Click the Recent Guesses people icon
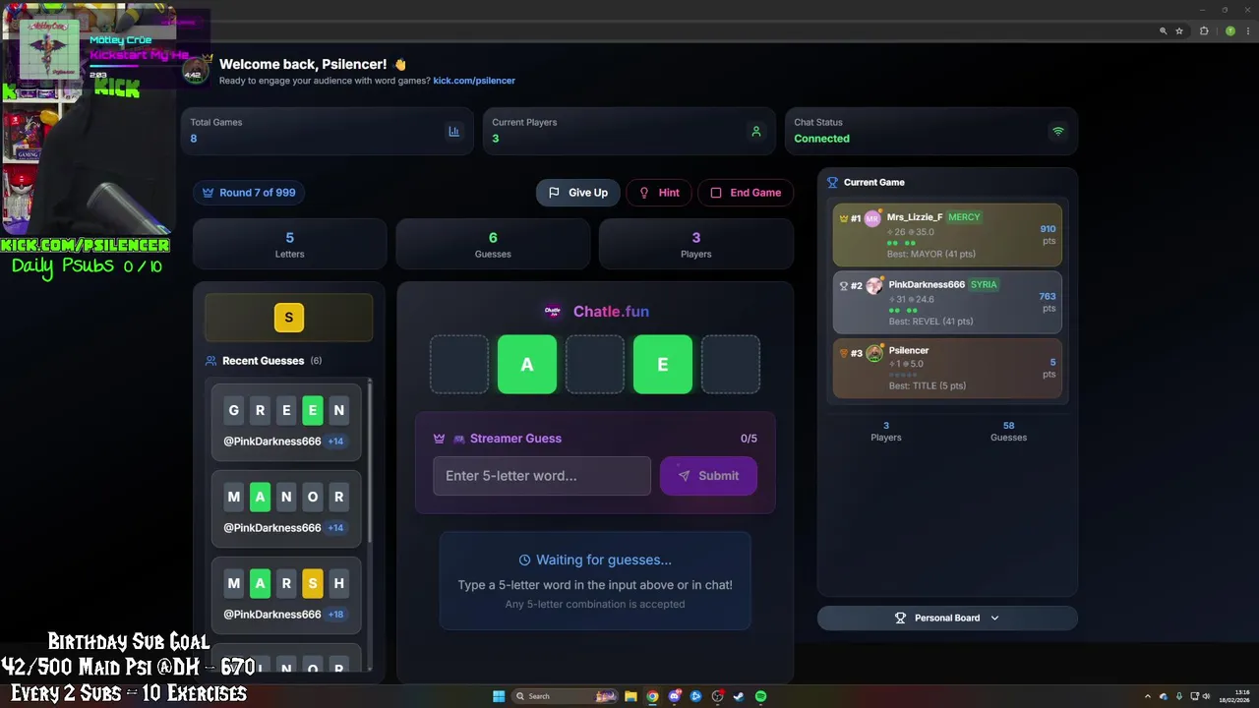 (x=210, y=361)
